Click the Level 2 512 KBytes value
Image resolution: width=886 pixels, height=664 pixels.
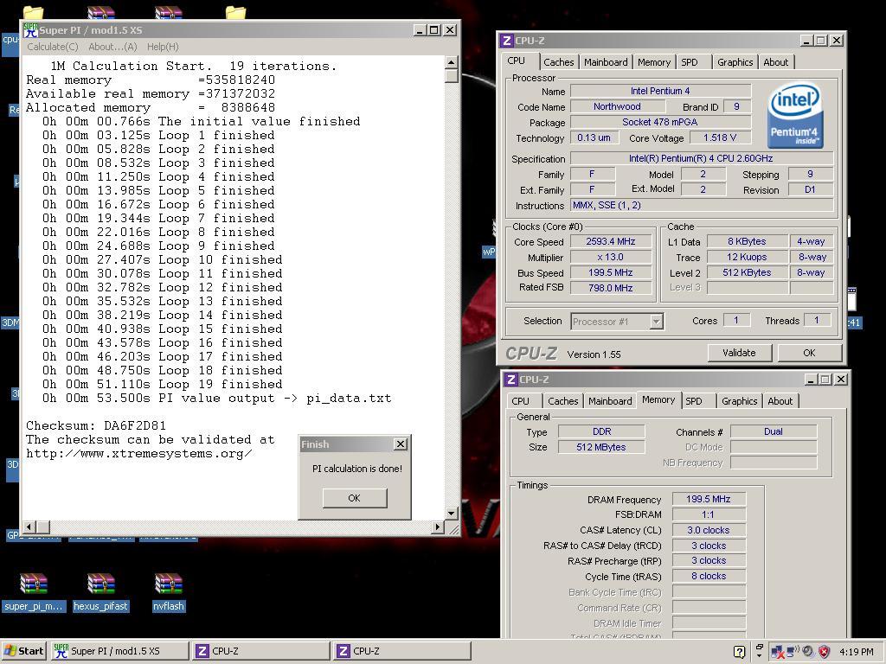[747, 272]
